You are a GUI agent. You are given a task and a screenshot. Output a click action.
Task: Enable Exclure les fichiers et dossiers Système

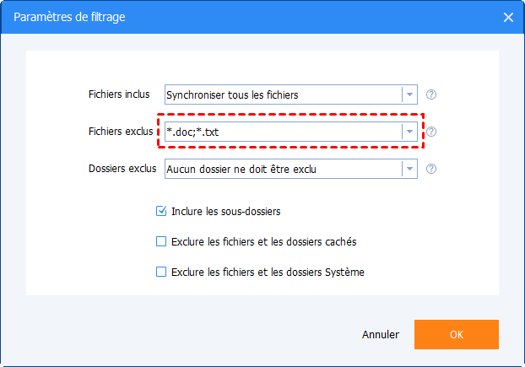(x=161, y=272)
